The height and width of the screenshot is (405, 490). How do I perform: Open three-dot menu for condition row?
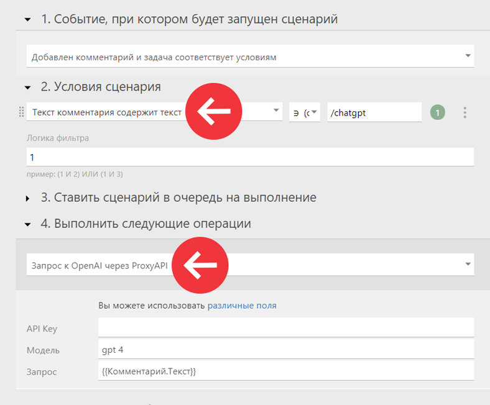tap(465, 112)
